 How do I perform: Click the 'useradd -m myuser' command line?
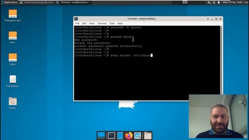click(x=108, y=28)
